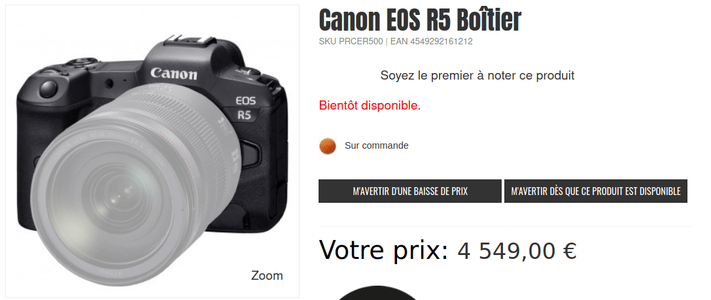Open the Zoom link on product image
The width and height of the screenshot is (711, 300).
click(267, 276)
